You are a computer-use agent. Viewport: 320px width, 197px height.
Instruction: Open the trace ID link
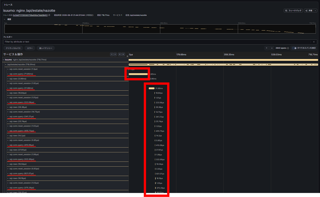point(30,15)
